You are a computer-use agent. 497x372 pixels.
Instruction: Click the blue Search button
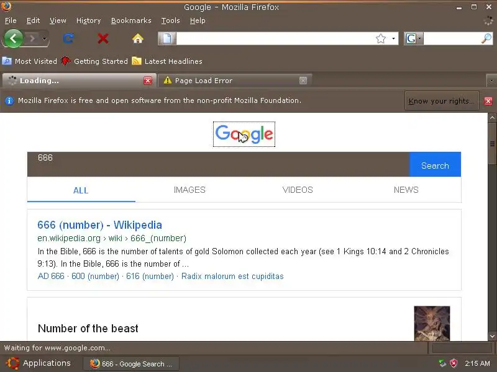click(435, 164)
